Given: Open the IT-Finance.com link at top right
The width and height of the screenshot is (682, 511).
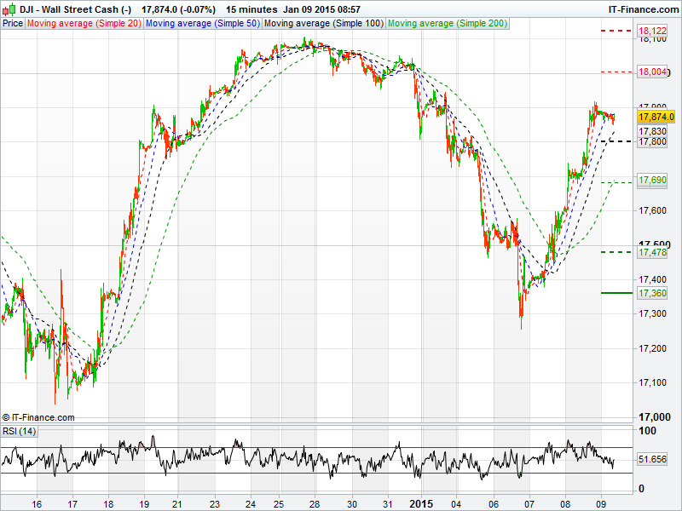Looking at the screenshot, I should pos(643,9).
